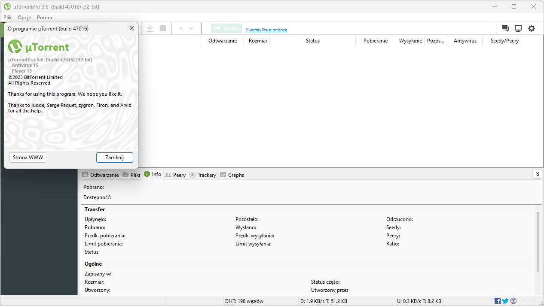This screenshot has width=544, height=306.
Task: Click the Share button in toolbar
Action: pyautogui.click(x=226, y=28)
